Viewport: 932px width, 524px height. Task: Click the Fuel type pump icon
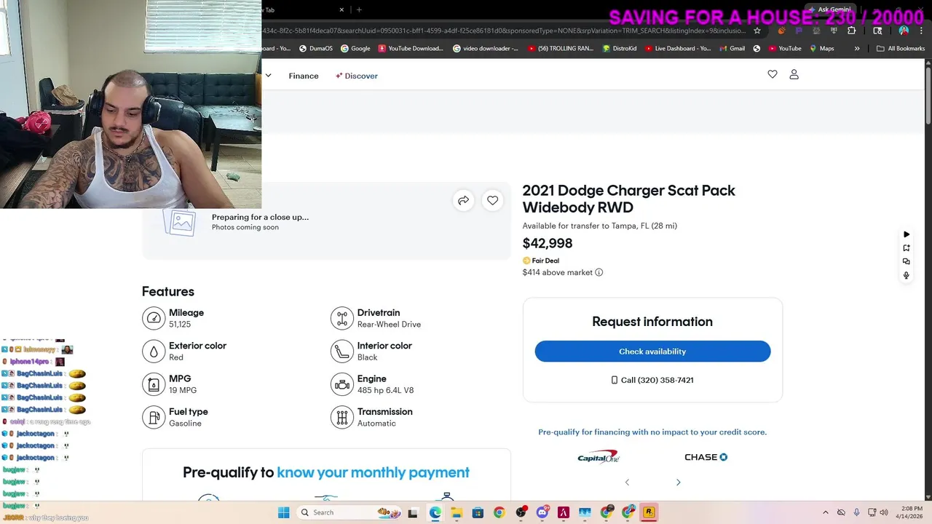point(154,417)
